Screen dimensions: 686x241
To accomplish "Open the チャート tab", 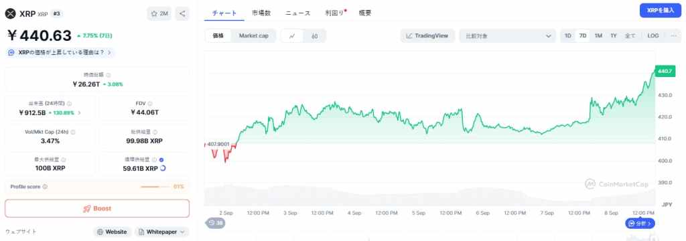I will point(224,13).
